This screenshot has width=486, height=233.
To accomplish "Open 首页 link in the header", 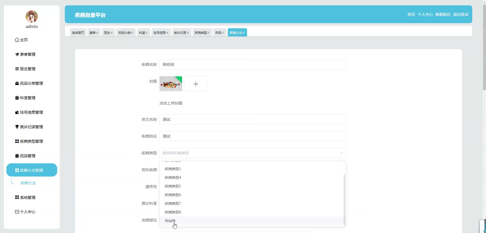I will coord(411,14).
